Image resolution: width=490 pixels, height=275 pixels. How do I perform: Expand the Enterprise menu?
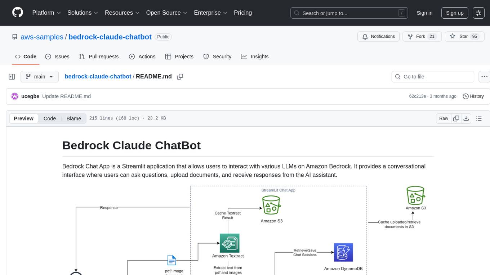click(211, 13)
